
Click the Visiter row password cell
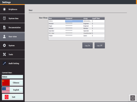pyautogui.click(x=74, y=36)
